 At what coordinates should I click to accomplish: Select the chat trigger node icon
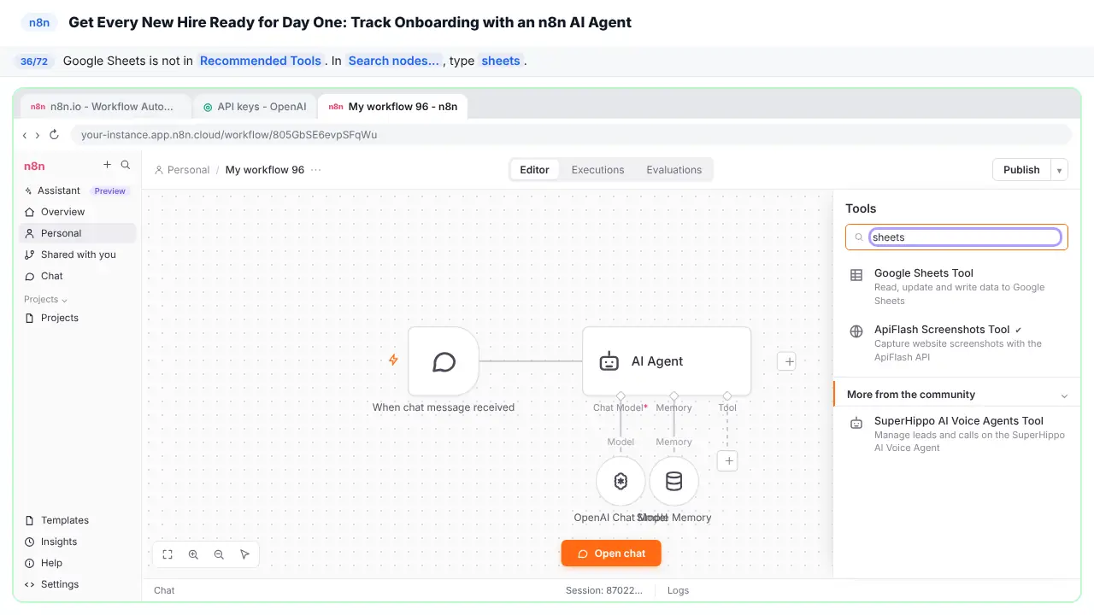point(444,361)
